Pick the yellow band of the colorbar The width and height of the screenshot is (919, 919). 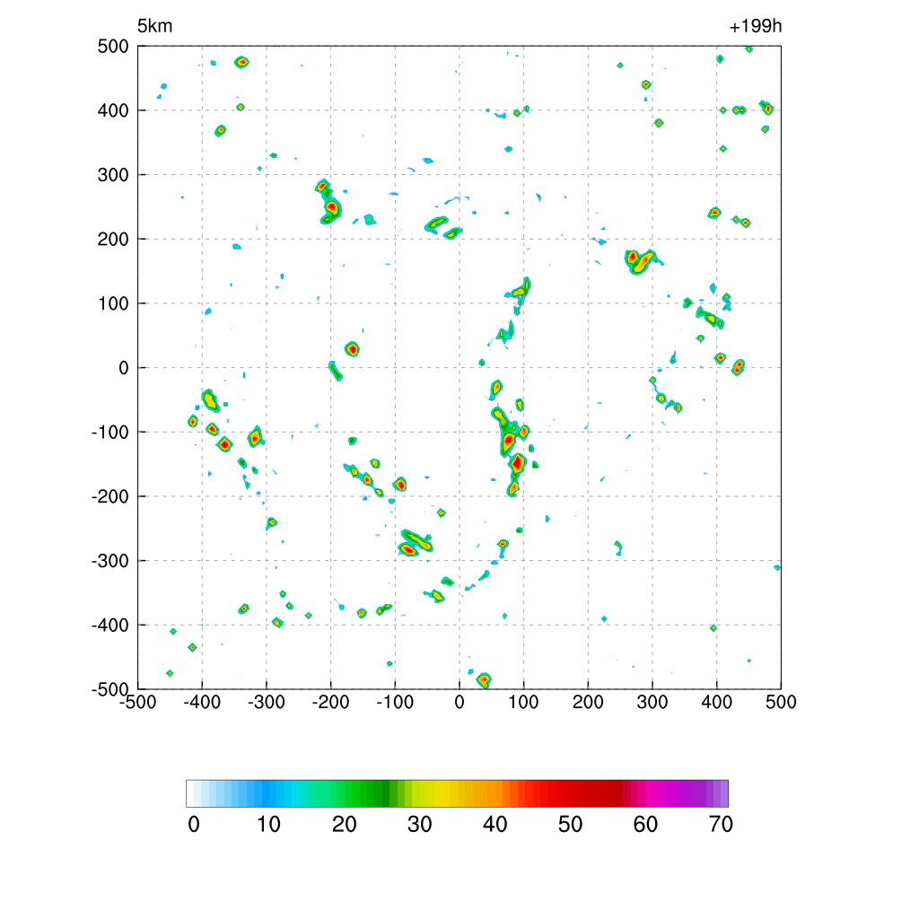[x=437, y=793]
